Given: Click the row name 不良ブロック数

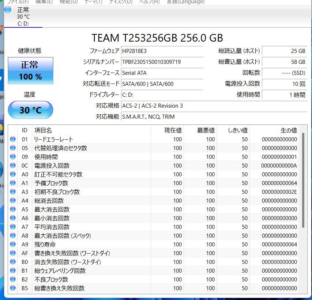Looking at the screenshot, I should coord(51,279).
